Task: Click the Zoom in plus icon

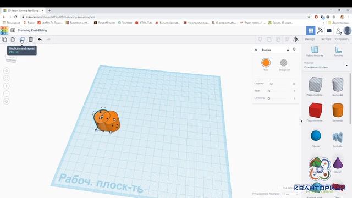Action: (7, 86)
